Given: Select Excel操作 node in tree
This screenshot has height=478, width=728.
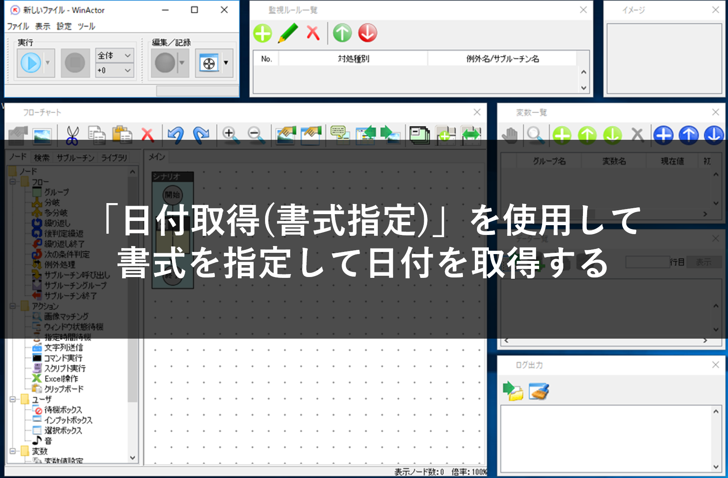Looking at the screenshot, I should [x=61, y=379].
